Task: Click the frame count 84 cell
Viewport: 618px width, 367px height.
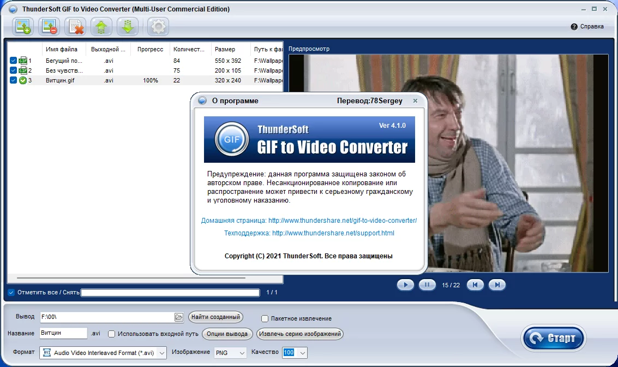Action: tap(177, 61)
